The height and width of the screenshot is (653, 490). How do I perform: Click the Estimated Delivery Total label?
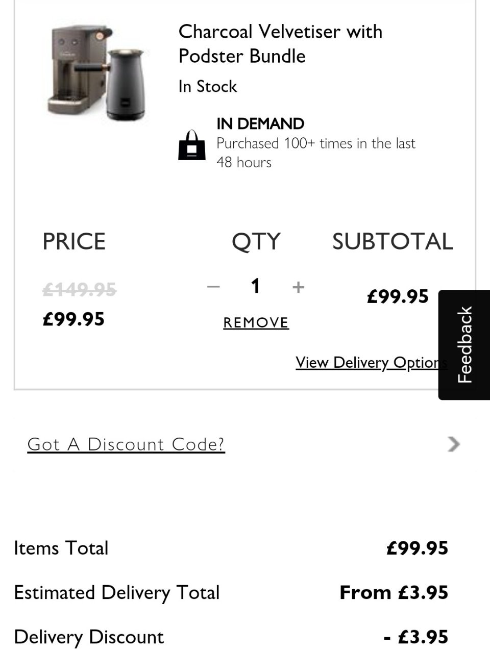click(116, 592)
